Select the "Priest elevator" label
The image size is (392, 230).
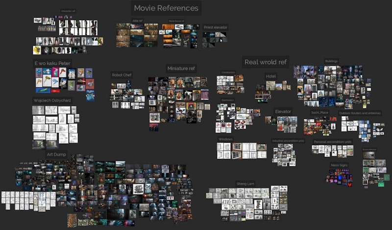pos(215,27)
